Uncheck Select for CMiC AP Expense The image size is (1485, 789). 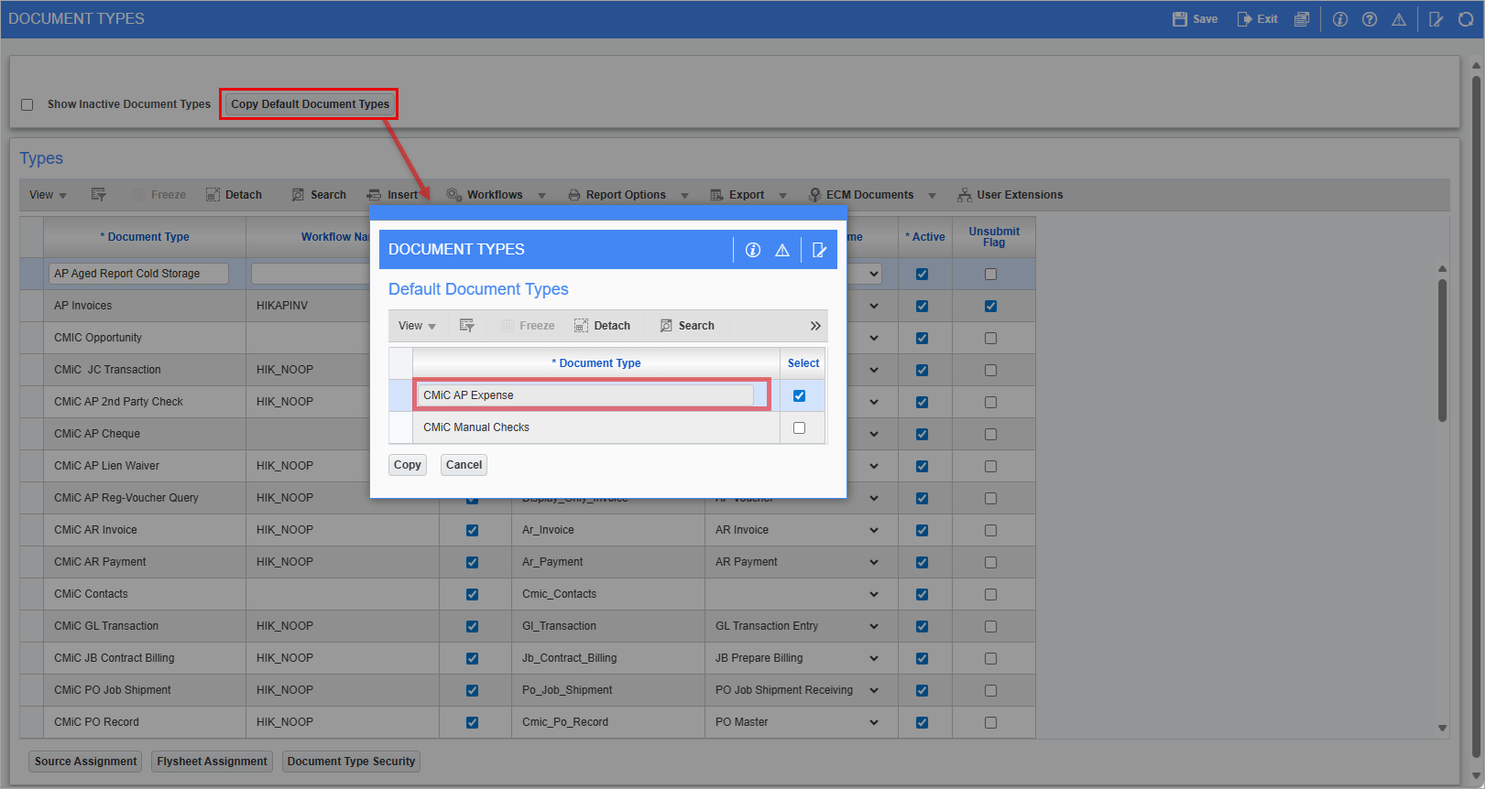point(800,396)
